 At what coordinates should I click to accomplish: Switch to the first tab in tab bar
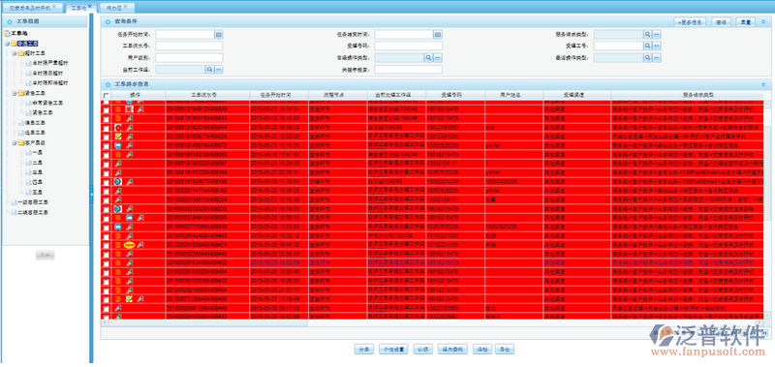coord(30,8)
